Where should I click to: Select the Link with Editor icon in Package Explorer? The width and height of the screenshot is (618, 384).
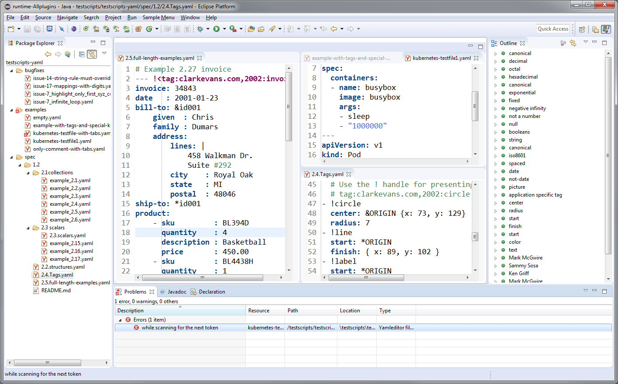click(x=92, y=54)
